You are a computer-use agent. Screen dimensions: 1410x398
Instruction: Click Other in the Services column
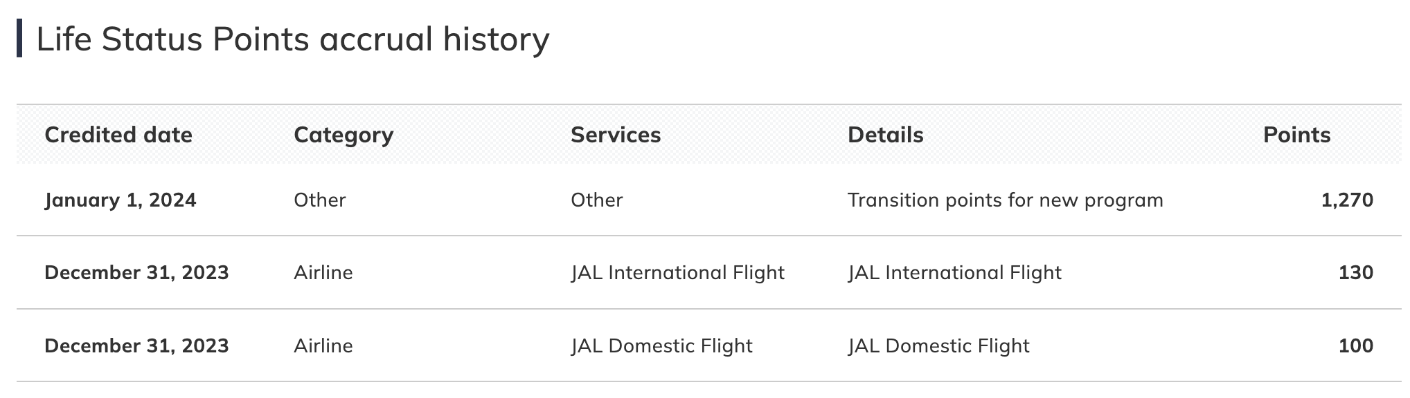tap(596, 200)
